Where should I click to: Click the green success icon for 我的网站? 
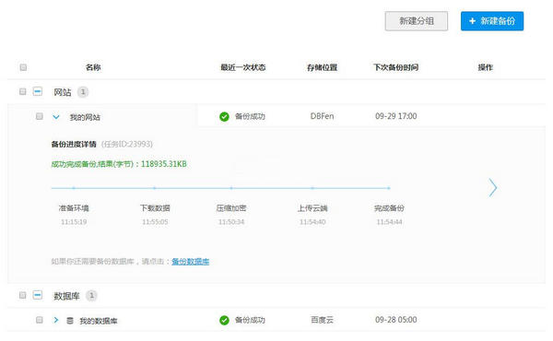point(224,116)
